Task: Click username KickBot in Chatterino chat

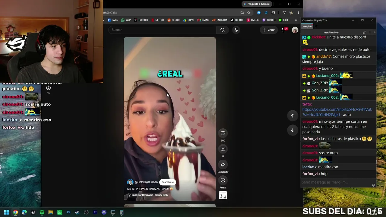Action: (318, 37)
